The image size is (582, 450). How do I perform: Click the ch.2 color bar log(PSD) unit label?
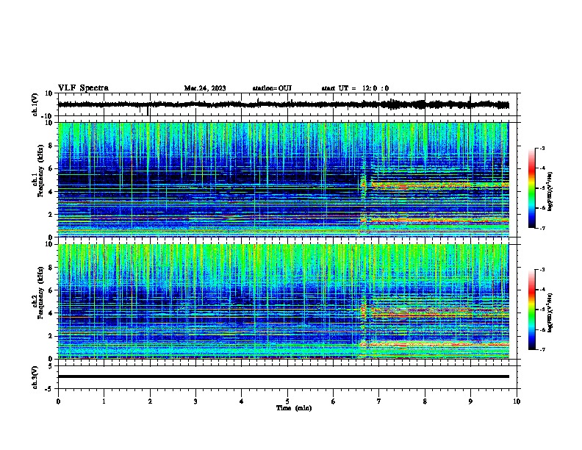coord(550,312)
